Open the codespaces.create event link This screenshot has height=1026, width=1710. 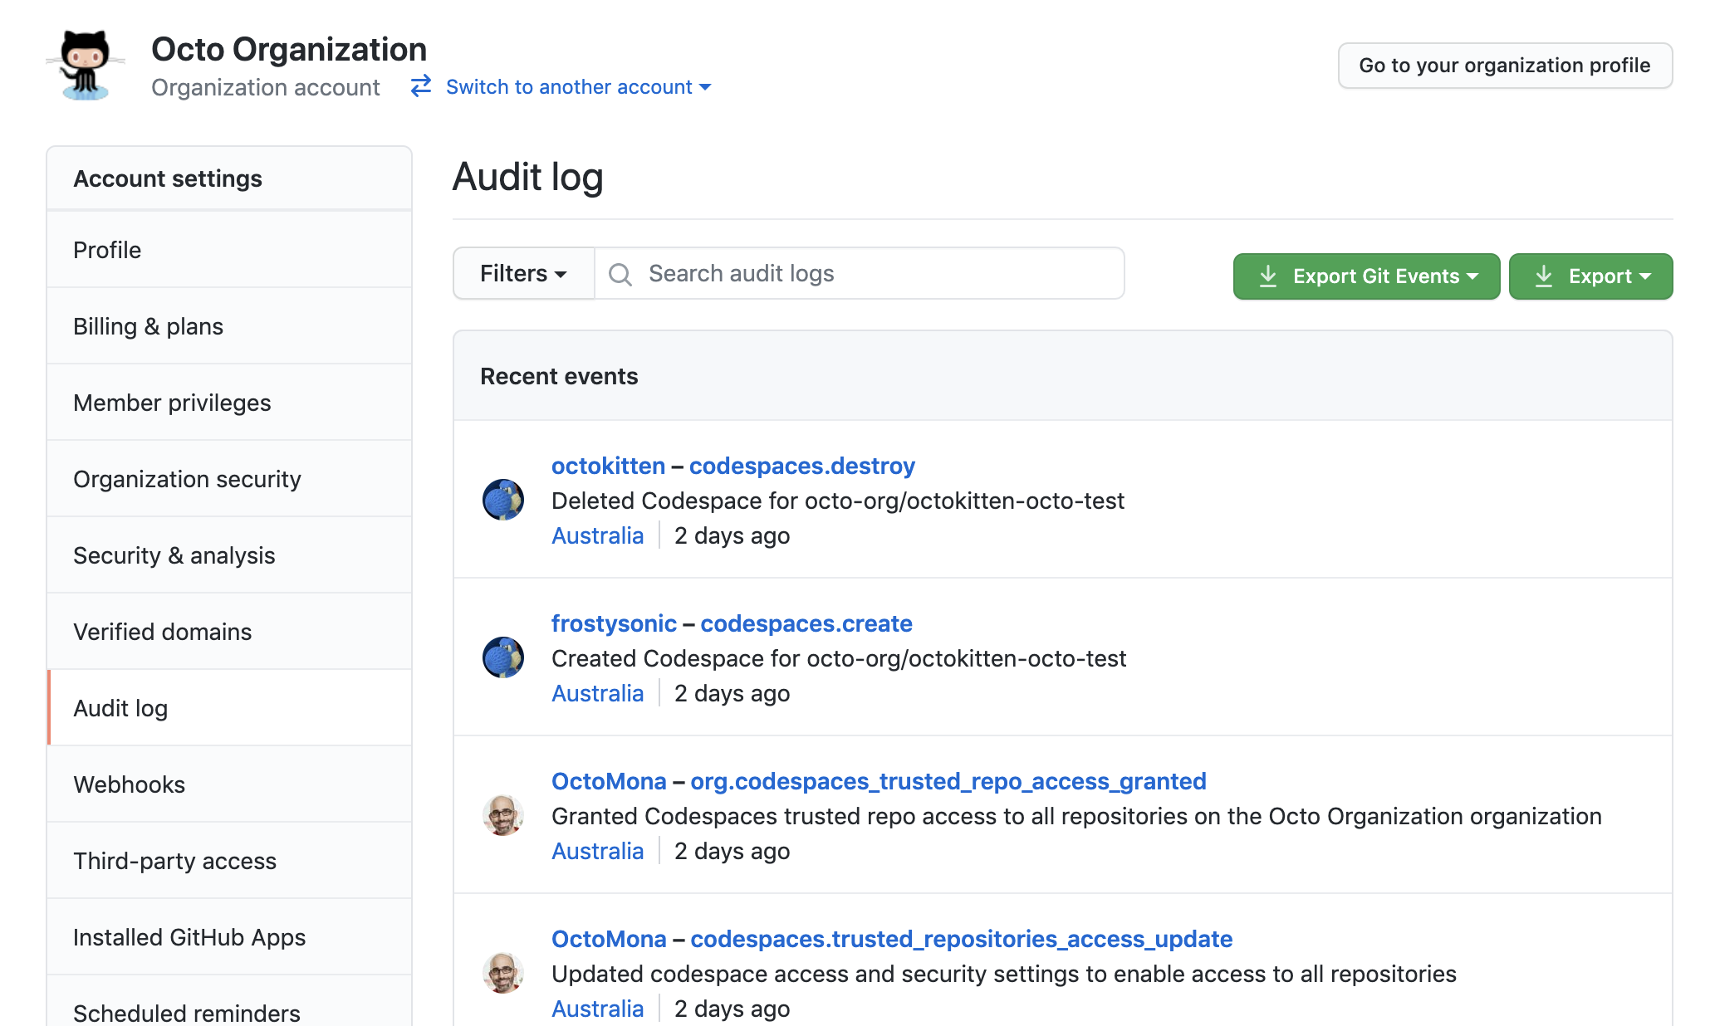pyautogui.click(x=805, y=623)
